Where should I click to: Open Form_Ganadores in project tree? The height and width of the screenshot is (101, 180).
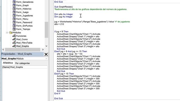tap(25, 2)
